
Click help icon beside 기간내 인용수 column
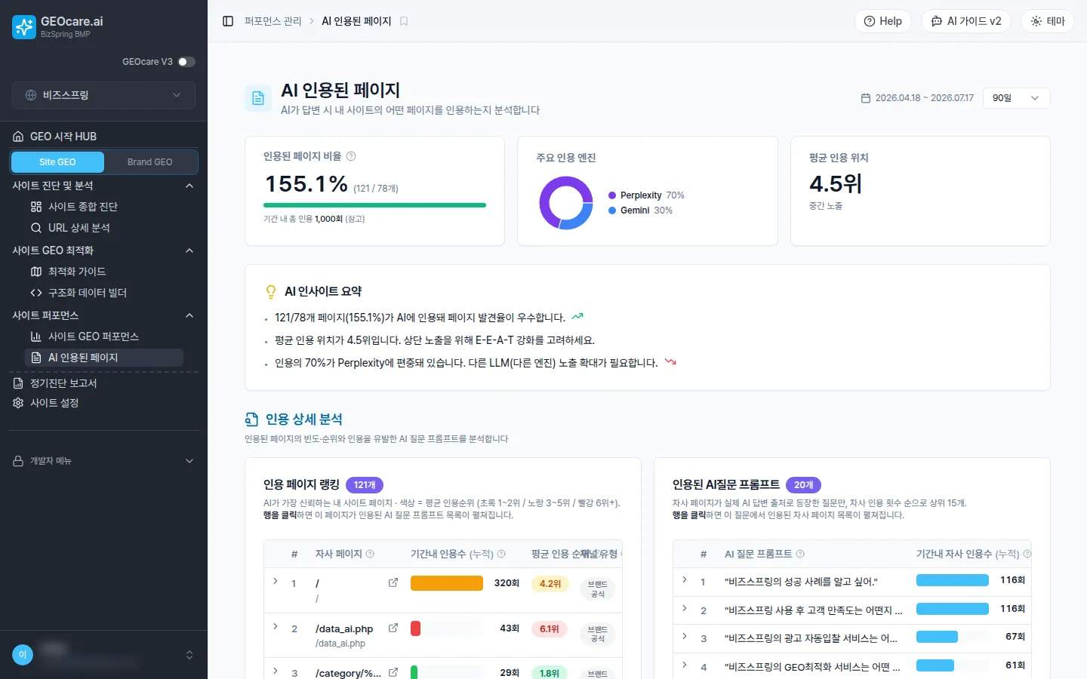(501, 554)
